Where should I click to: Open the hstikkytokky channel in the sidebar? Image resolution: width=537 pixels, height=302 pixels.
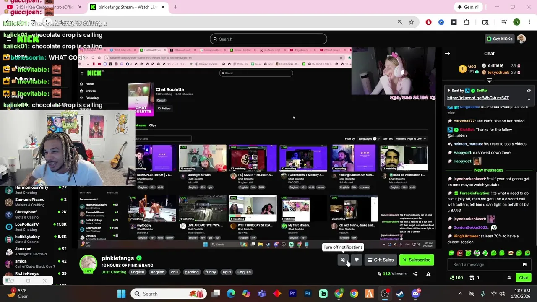(36, 239)
